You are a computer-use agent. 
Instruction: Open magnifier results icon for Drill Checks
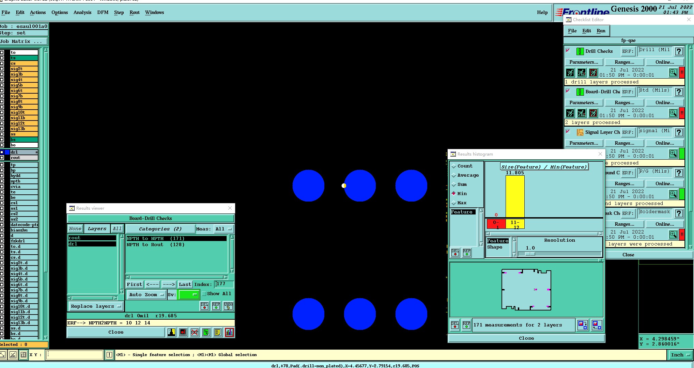pos(673,73)
